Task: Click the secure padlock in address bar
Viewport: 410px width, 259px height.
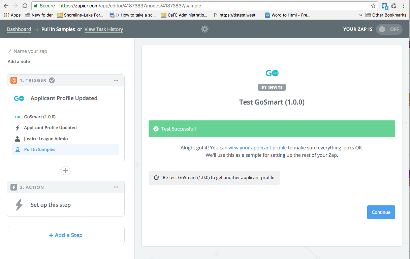Action: 35,6
